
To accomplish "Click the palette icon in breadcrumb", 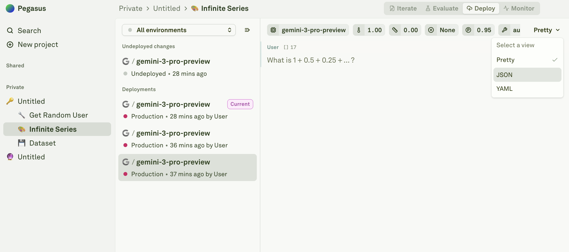I will (195, 8).
